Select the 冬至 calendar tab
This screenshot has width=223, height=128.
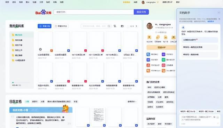tap(76, 102)
